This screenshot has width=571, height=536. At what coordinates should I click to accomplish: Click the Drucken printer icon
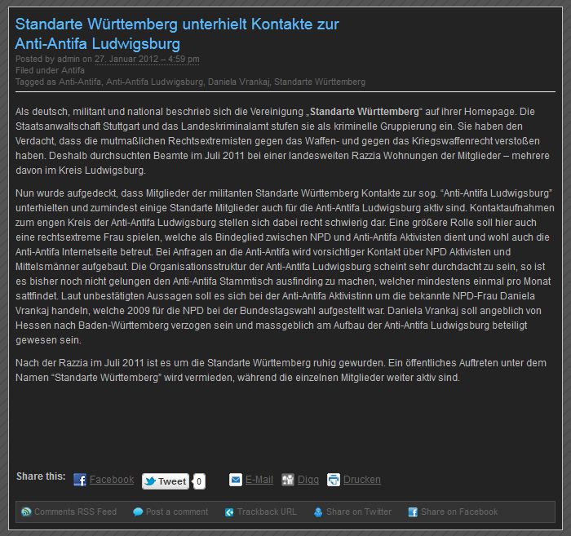(x=334, y=480)
